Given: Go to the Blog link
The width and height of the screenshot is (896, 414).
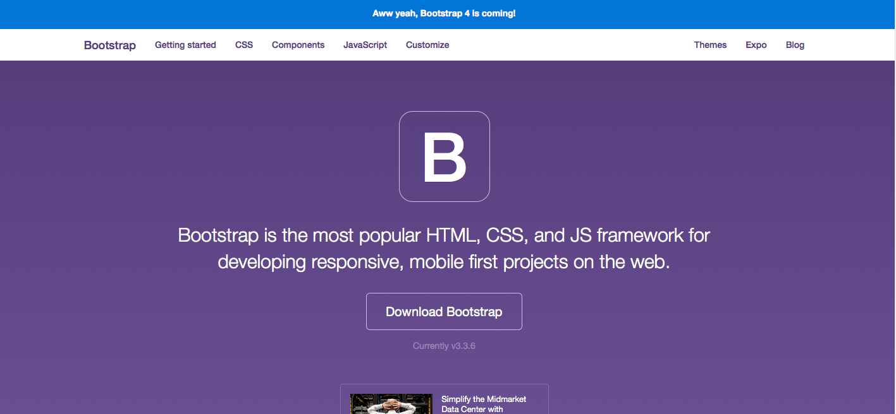Looking at the screenshot, I should (795, 45).
